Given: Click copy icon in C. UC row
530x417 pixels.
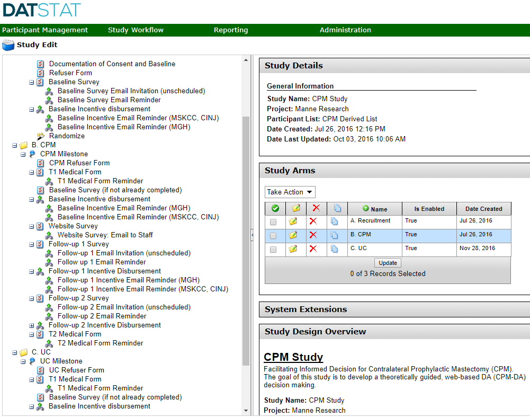Looking at the screenshot, I should [x=334, y=249].
